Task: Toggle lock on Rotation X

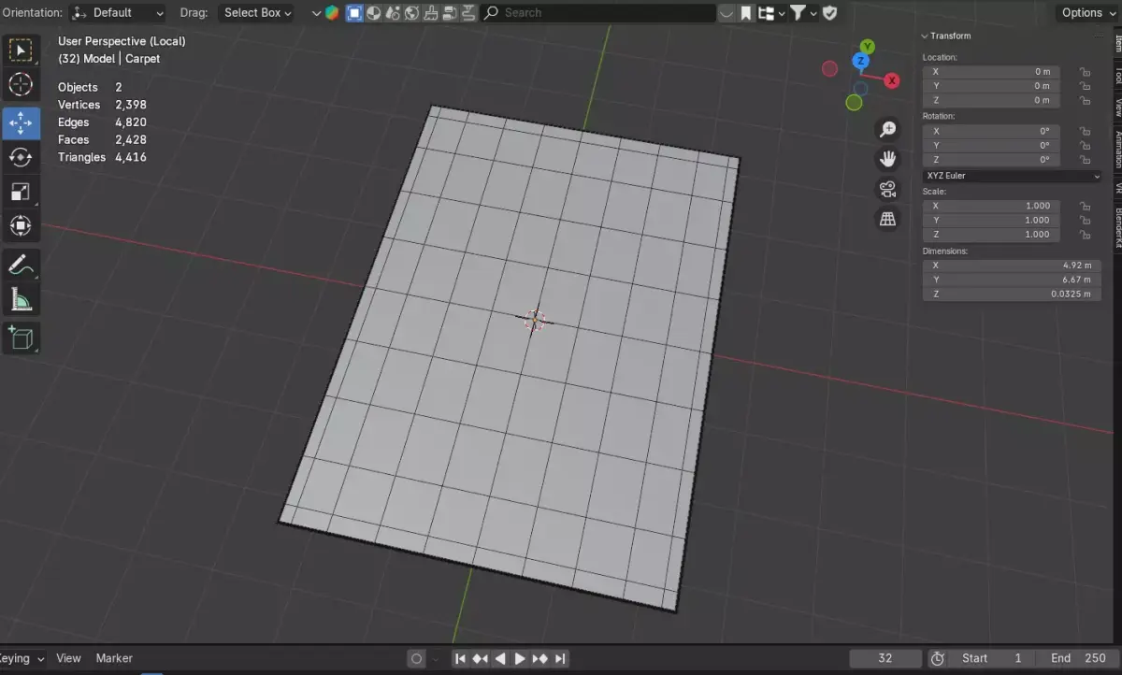Action: coord(1085,131)
